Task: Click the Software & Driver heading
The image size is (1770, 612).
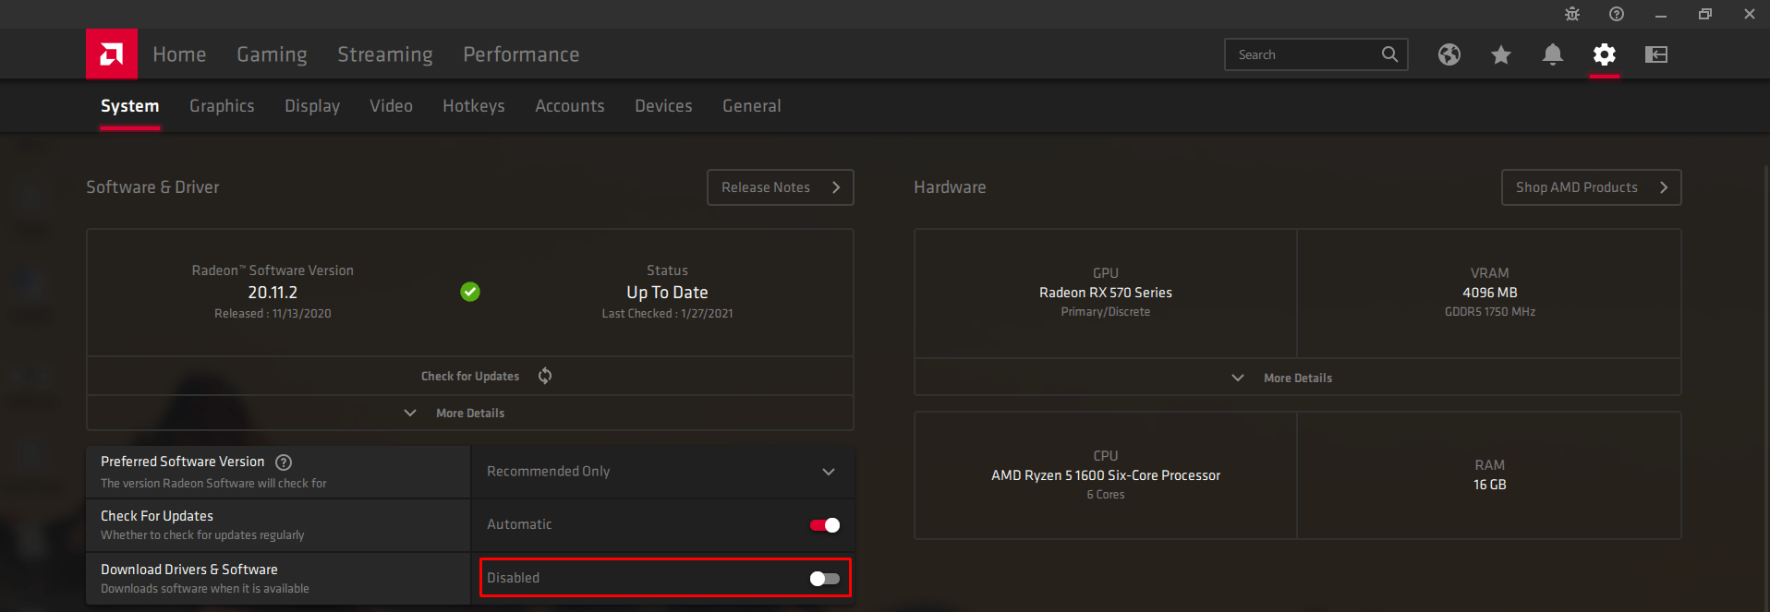Action: [152, 187]
